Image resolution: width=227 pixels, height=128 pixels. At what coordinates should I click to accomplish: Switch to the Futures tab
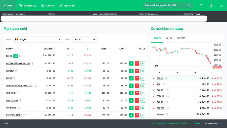click(x=181, y=38)
